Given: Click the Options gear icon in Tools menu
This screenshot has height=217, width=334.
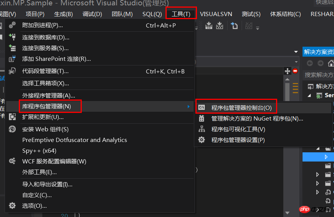Looking at the screenshot, I should click(x=12, y=206).
